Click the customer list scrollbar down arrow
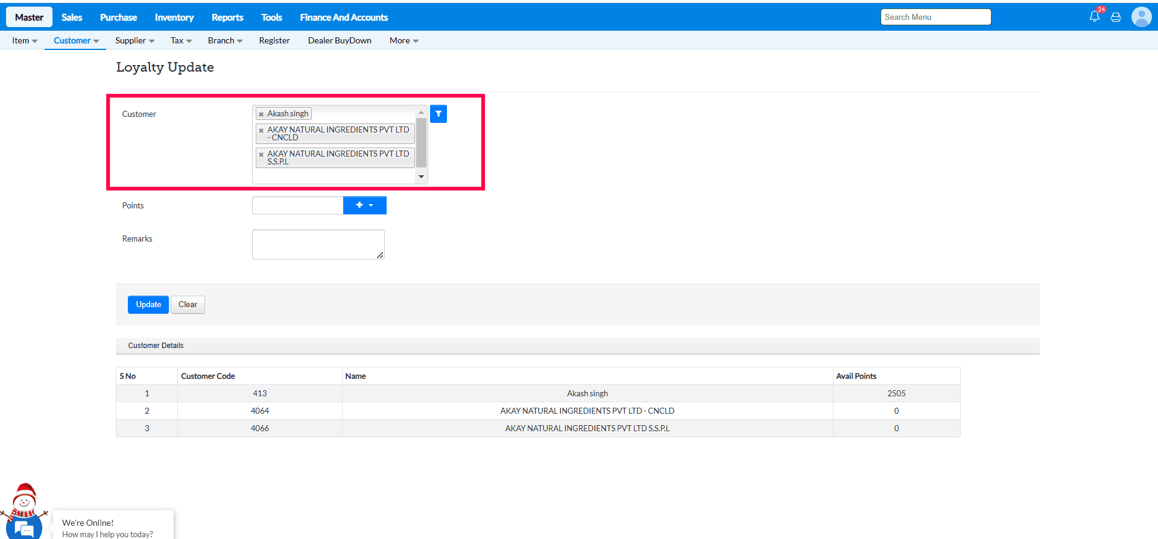 (x=422, y=177)
